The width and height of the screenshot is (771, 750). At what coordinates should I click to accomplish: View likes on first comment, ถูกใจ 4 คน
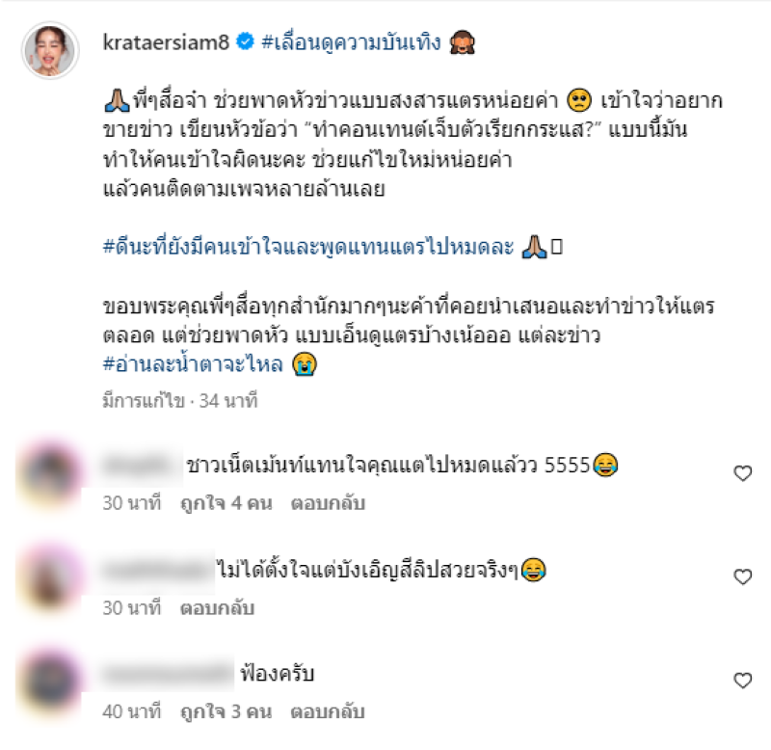[226, 503]
